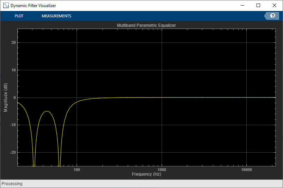Click the Frequency (Hz) axis label
This screenshot has height=188, width=283.
point(146,174)
